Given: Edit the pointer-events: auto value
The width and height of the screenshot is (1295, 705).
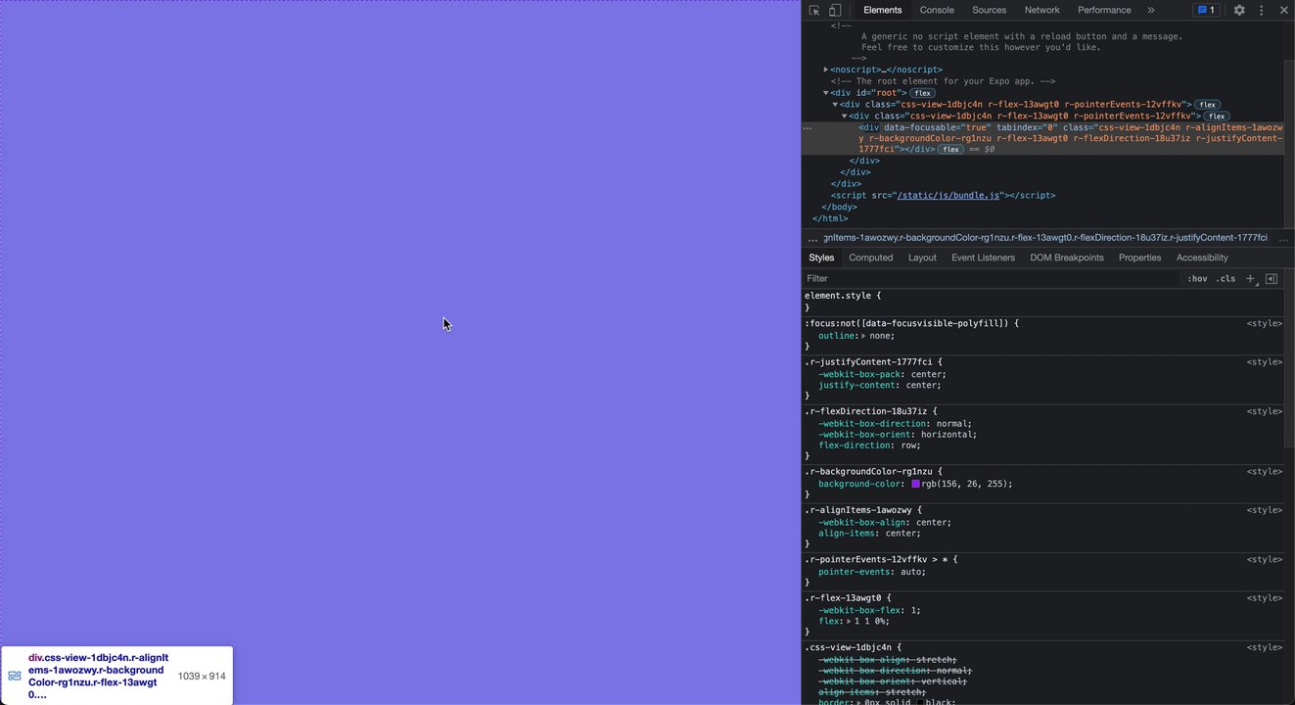Looking at the screenshot, I should point(911,572).
